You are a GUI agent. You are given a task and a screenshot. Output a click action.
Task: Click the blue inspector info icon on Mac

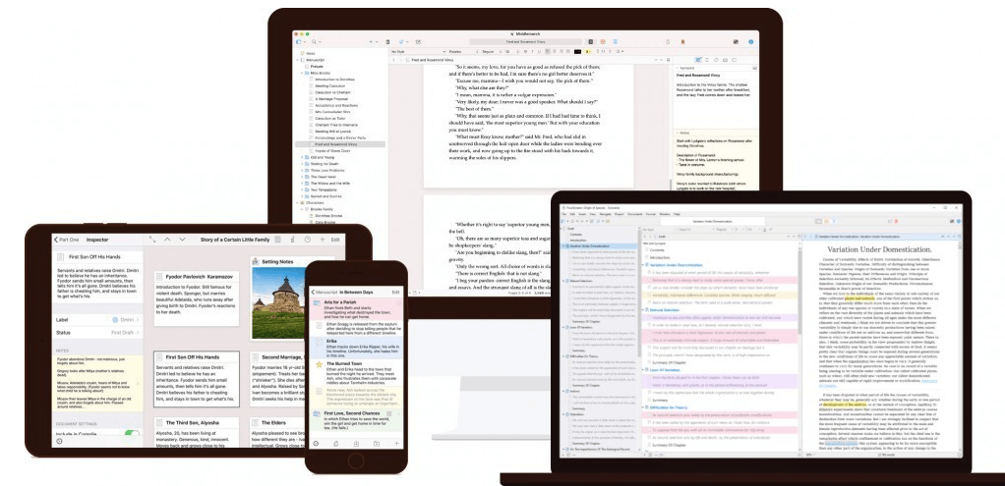(x=750, y=41)
